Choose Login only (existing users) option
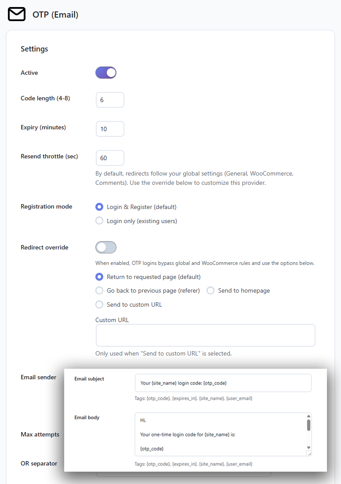 pyautogui.click(x=99, y=221)
